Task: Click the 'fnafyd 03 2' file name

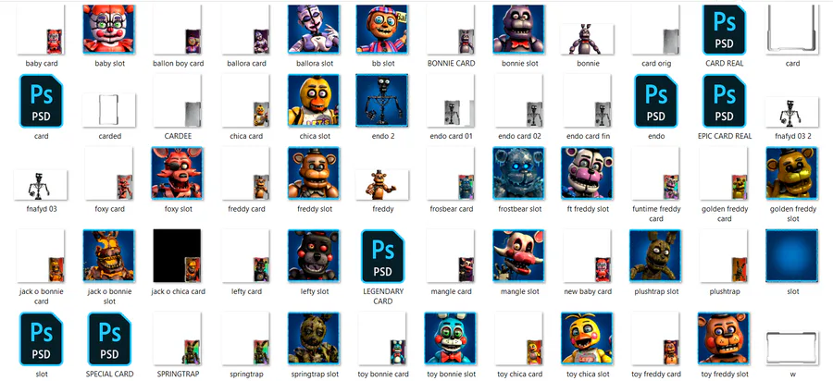Action: click(x=792, y=136)
